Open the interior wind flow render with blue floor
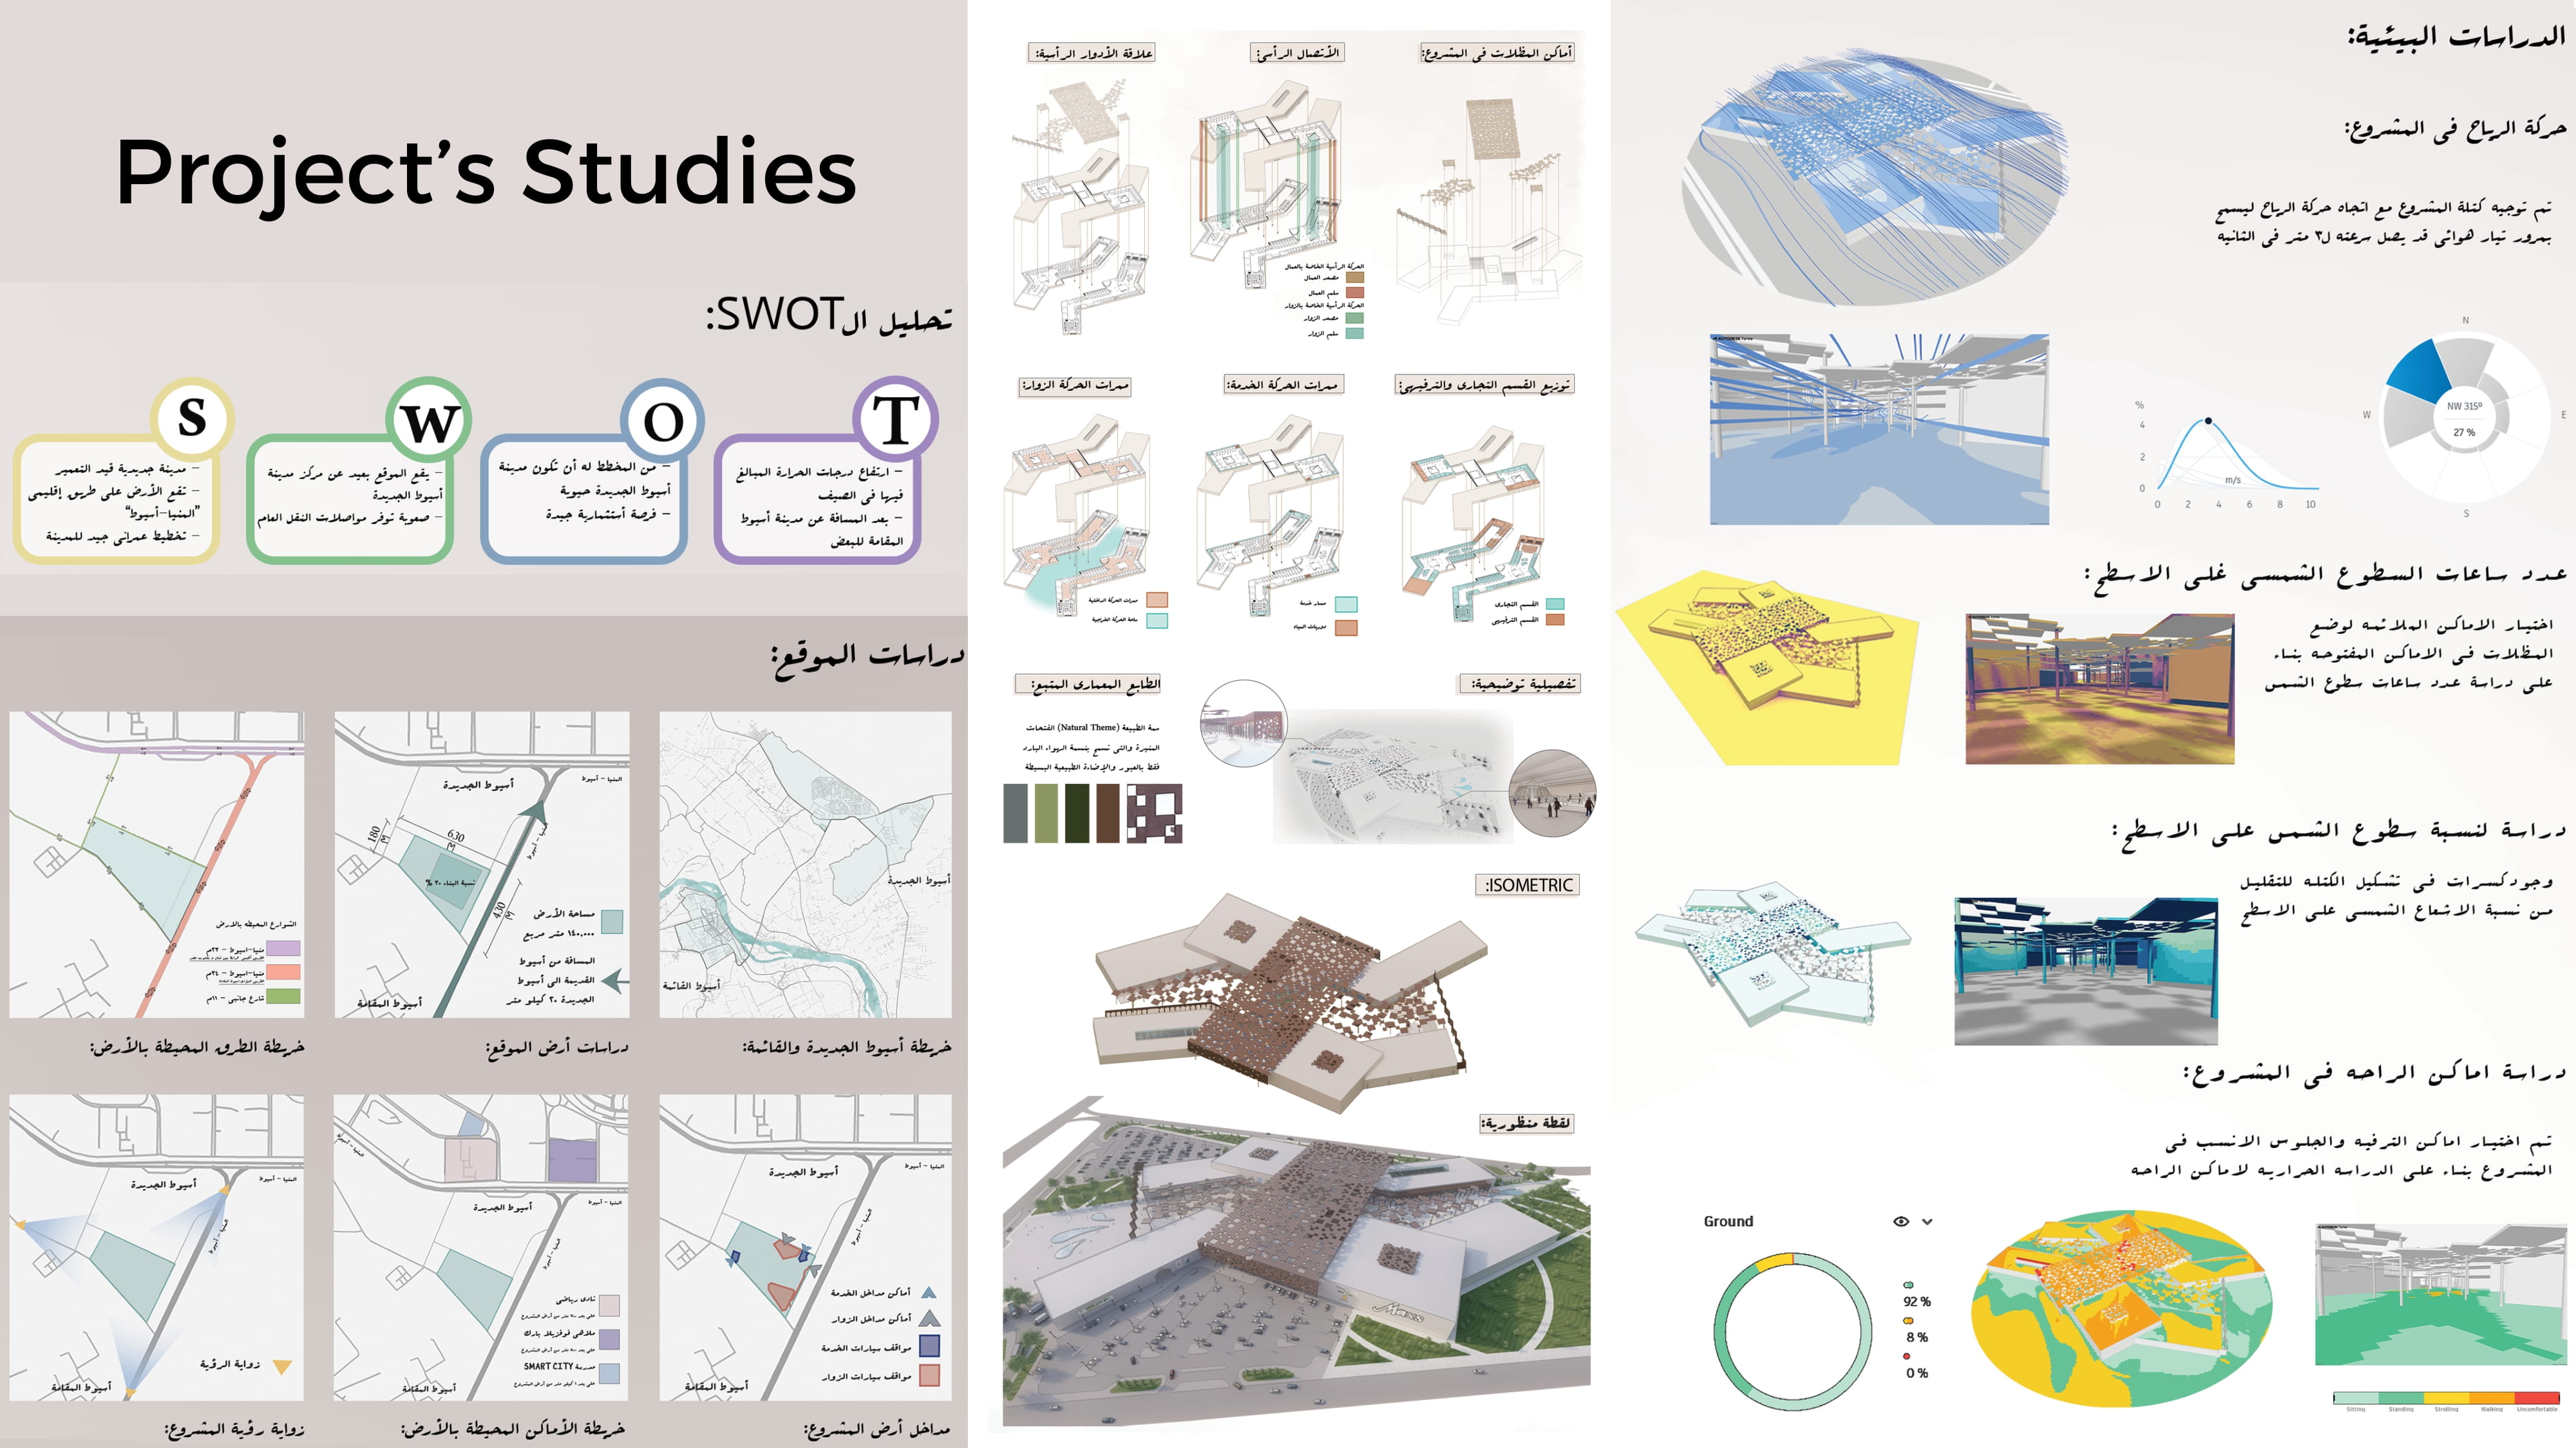This screenshot has height=1448, width=2576. pos(1879,430)
